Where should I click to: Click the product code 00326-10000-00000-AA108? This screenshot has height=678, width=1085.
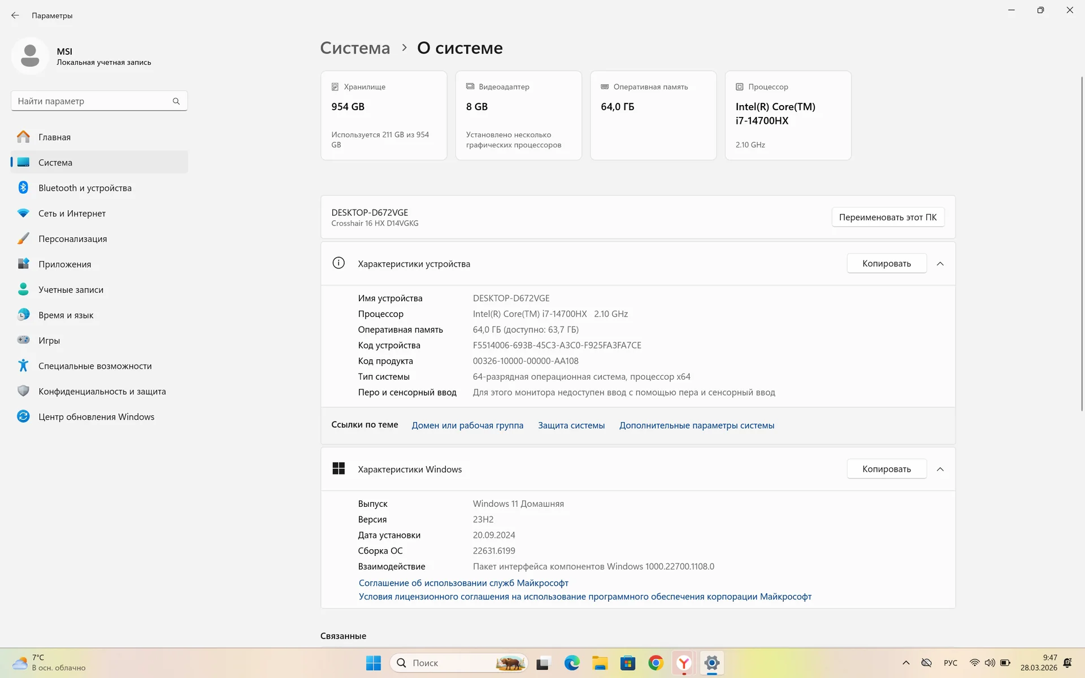[x=526, y=361]
